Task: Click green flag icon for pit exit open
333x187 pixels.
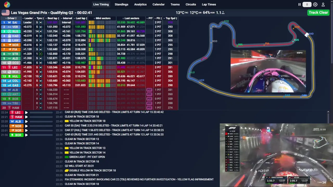Action: point(67,157)
